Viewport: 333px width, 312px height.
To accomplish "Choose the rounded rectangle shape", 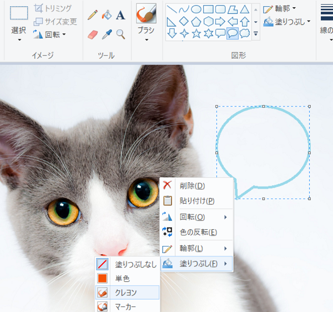I will [220, 9].
